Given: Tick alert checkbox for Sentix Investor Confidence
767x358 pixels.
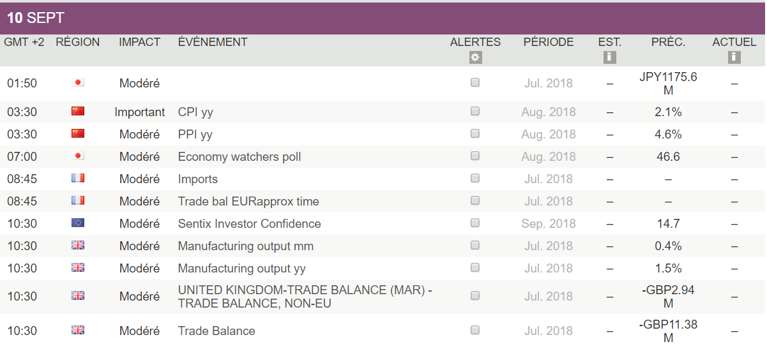Looking at the screenshot, I should [475, 223].
